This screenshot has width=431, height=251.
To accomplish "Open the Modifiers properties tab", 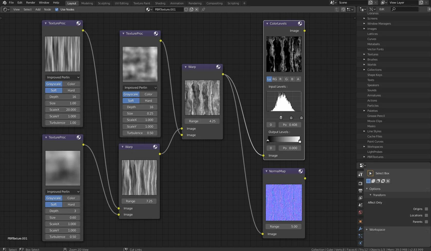I will point(360,229).
